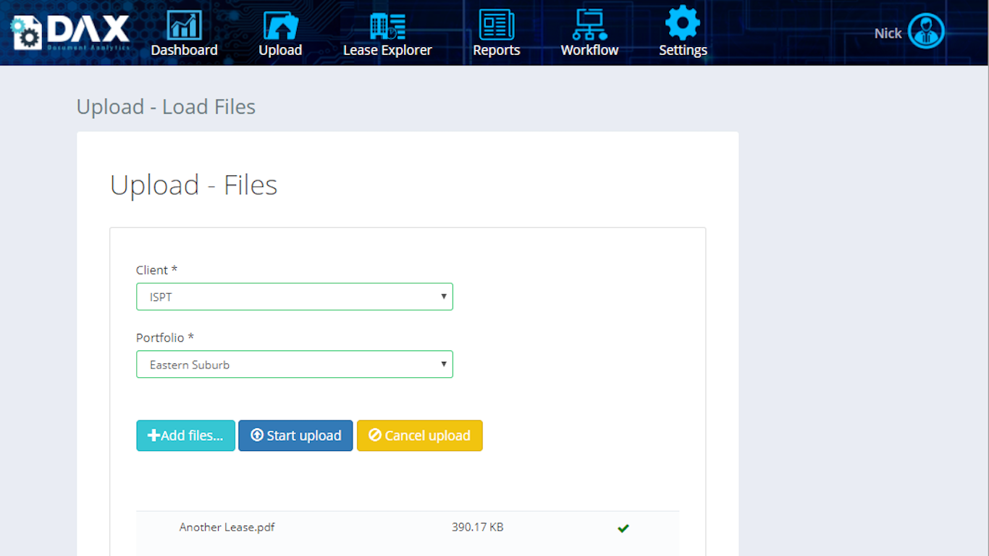
Task: Click the green checkmark for Another Lease.pdf
Action: tap(623, 528)
